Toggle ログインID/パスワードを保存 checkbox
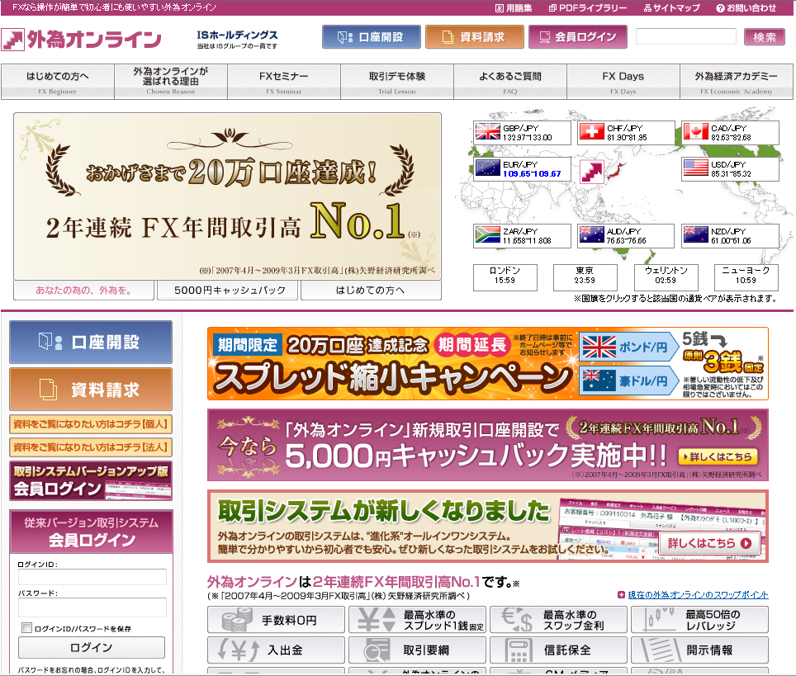Viewport: 796px width, 676px height. 27,628
